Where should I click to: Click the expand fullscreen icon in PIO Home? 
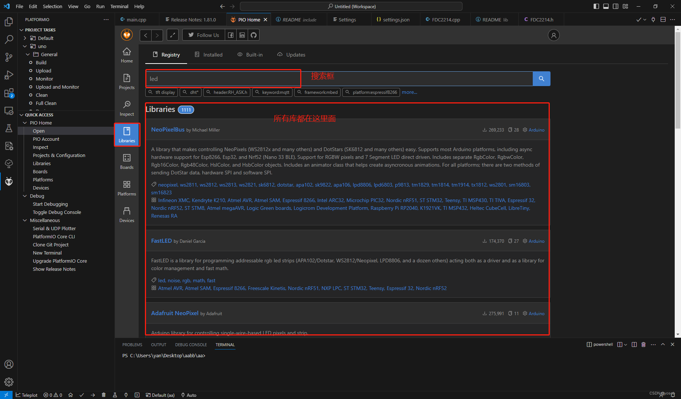coord(173,35)
